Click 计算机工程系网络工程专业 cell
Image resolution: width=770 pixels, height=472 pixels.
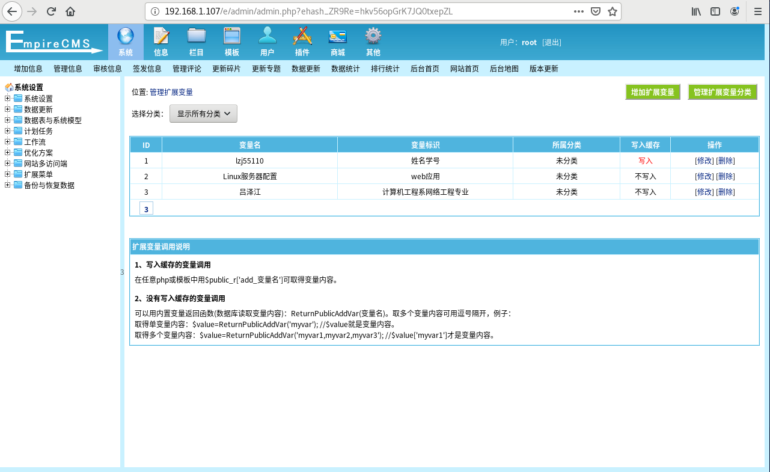coord(426,192)
